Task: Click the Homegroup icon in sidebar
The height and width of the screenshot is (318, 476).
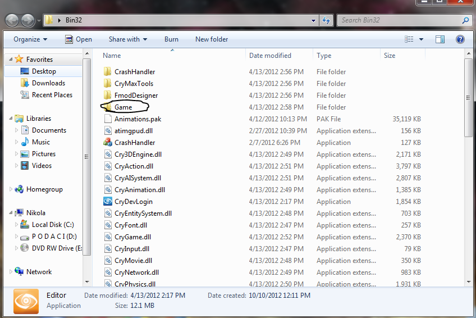Action: click(19, 189)
